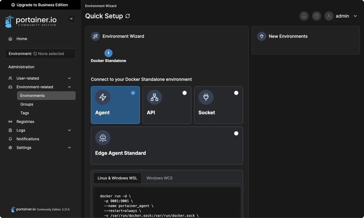Switch to the Windows WCS tab
Screen dimensions: 364x218
tap(159, 178)
